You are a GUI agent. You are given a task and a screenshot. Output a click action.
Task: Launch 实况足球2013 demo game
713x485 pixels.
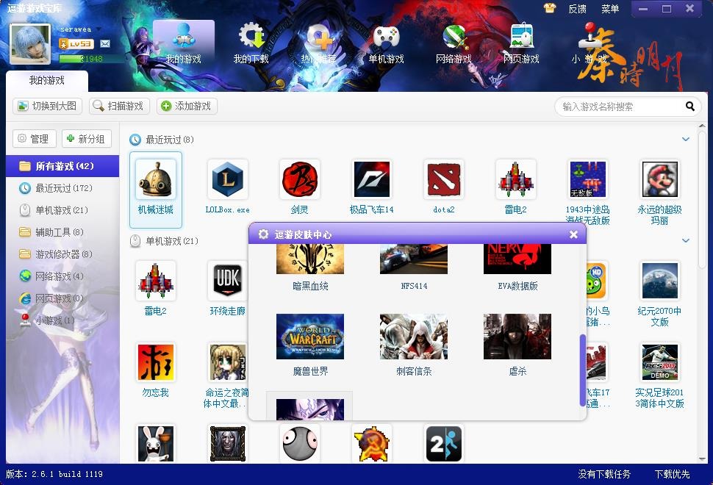660,362
